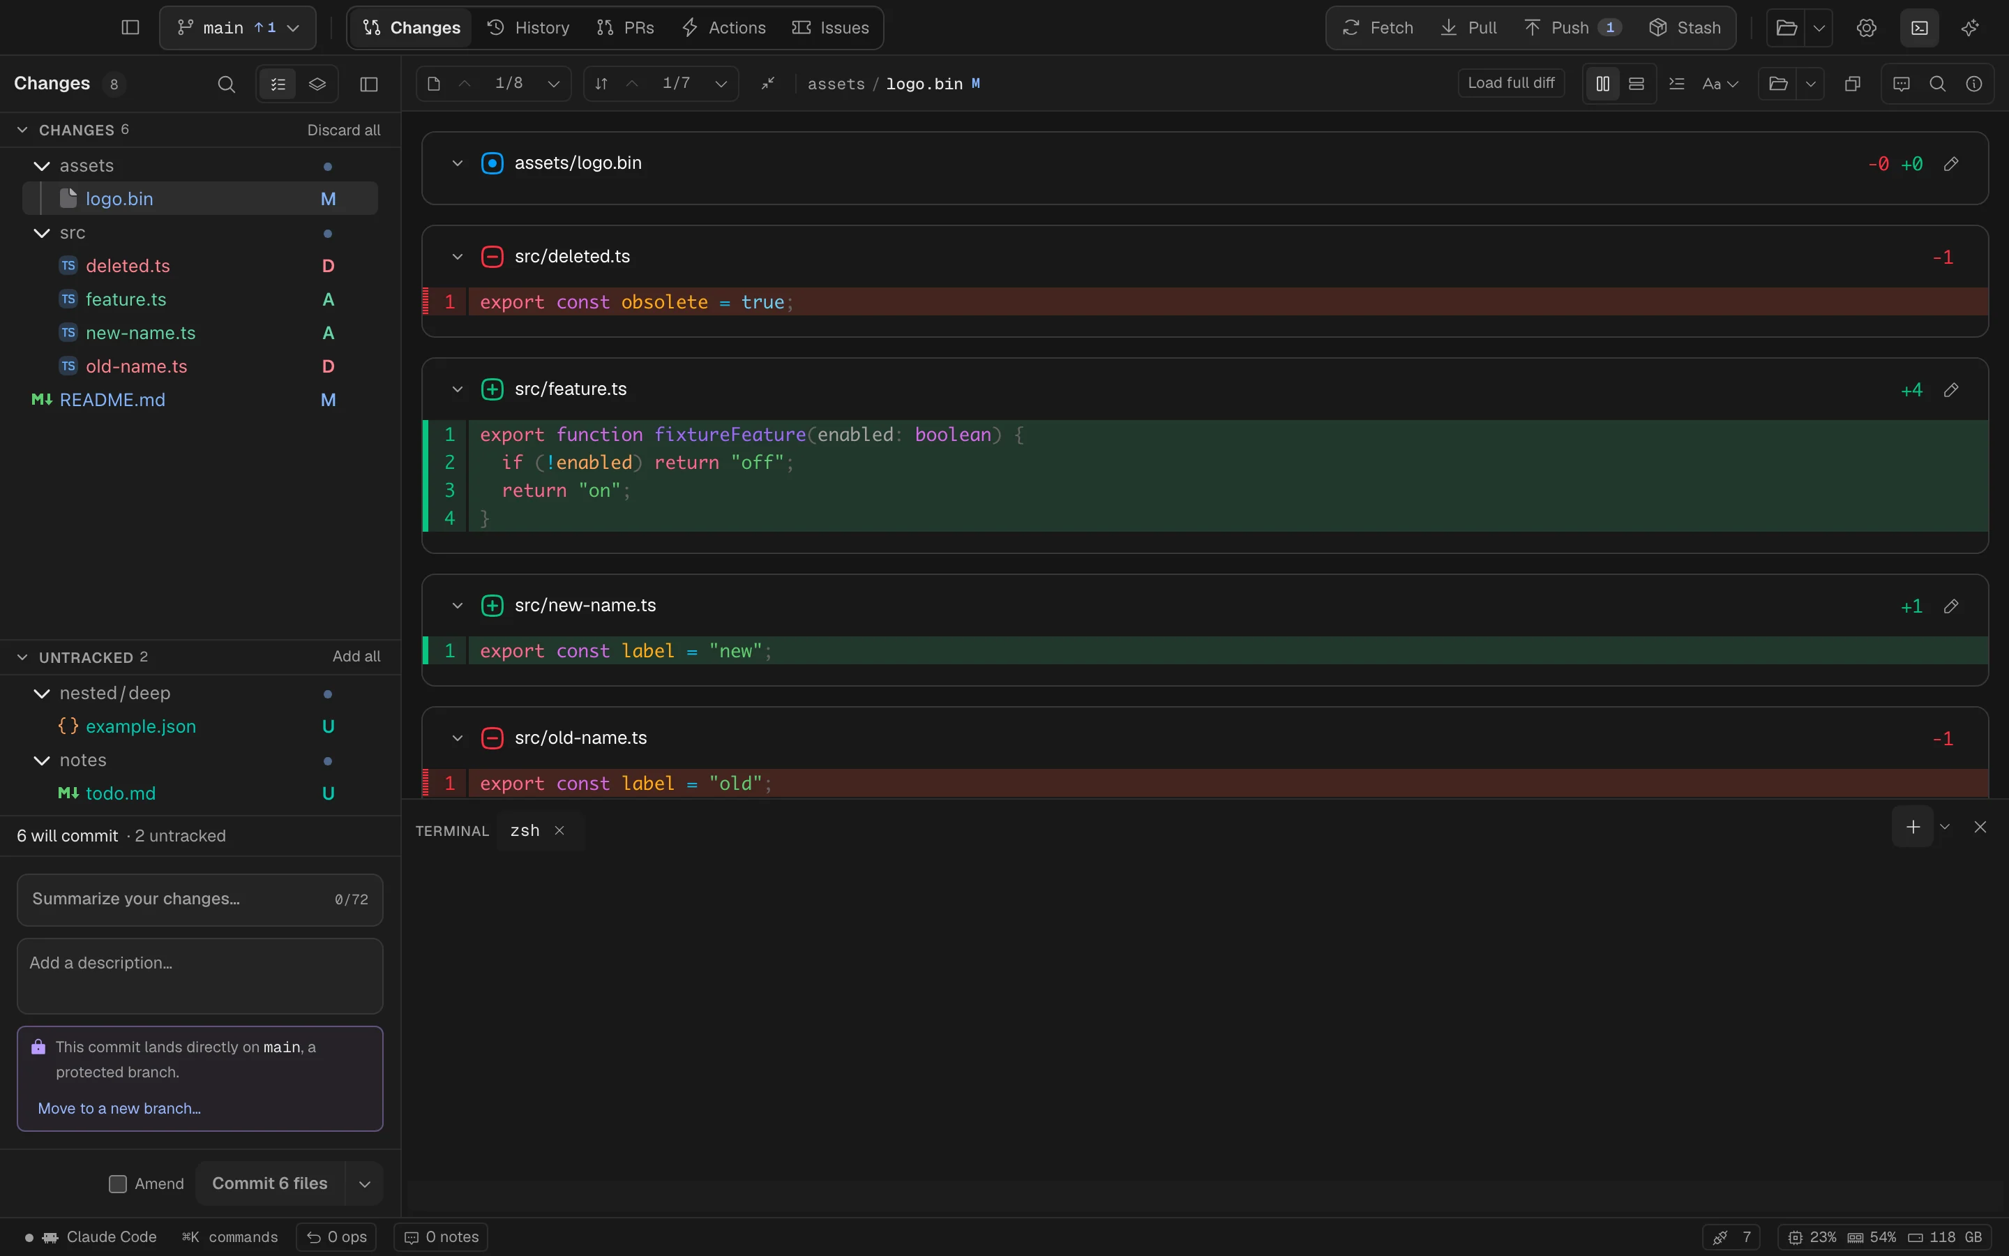This screenshot has height=1256, width=2009.
Task: Toggle line wrap icon in diff toolbar
Action: point(1676,83)
